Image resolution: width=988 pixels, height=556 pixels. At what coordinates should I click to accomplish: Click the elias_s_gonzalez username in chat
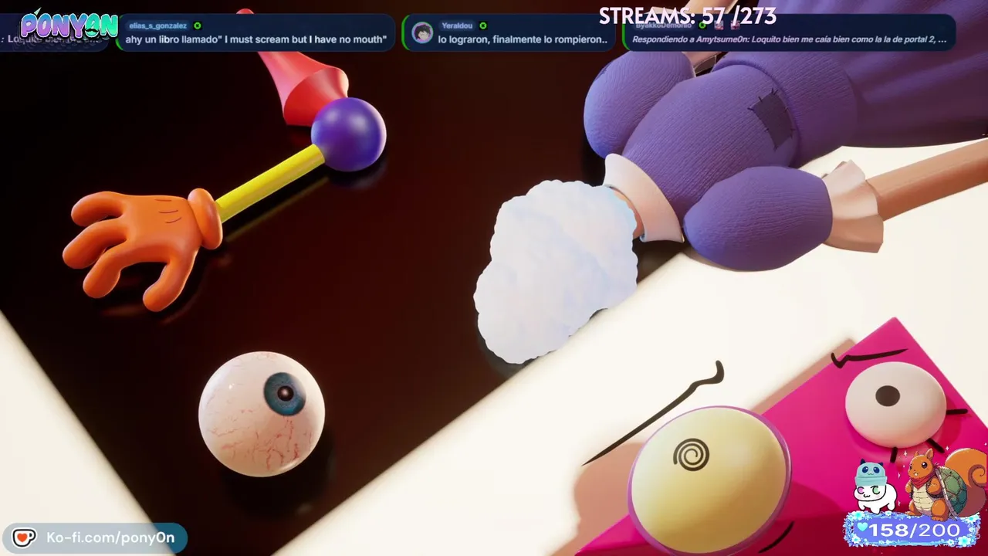click(157, 25)
